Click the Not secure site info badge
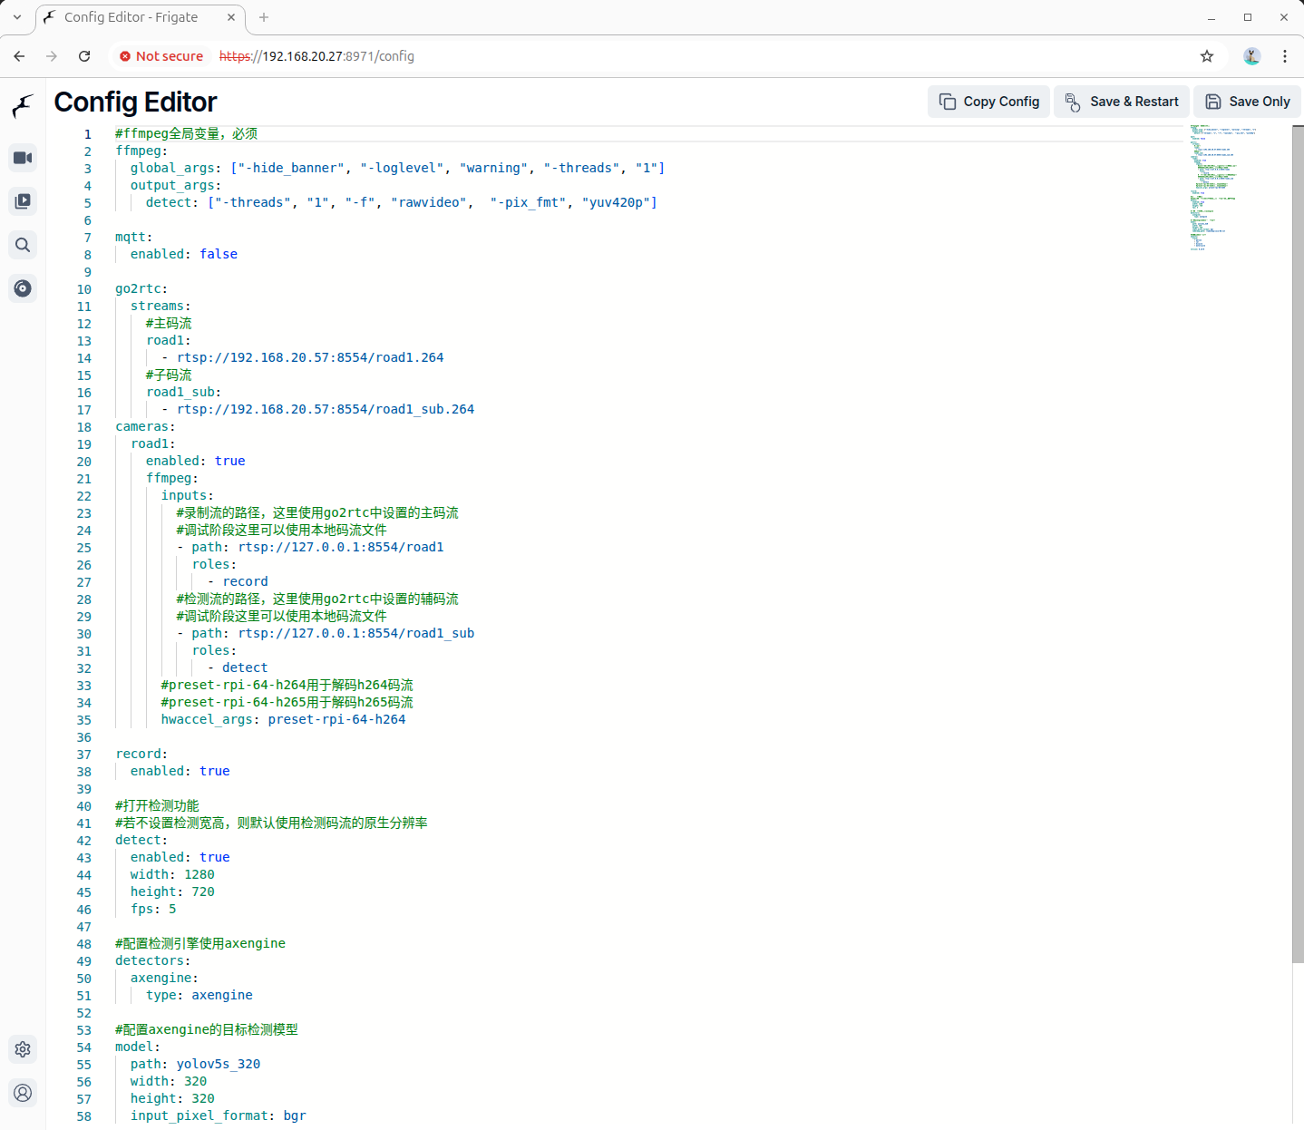The image size is (1304, 1130). [161, 56]
